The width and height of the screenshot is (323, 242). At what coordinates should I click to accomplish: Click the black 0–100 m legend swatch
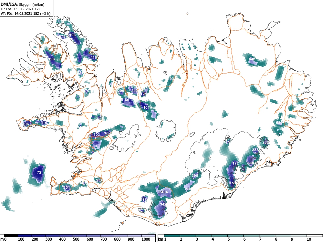11,236
